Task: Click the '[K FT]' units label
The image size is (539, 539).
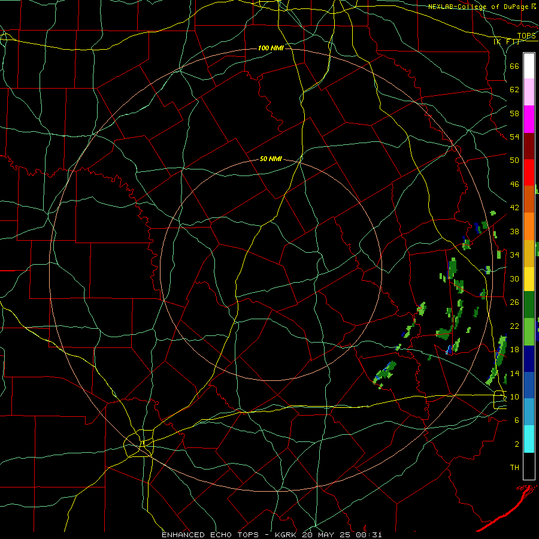Action: pyautogui.click(x=507, y=42)
